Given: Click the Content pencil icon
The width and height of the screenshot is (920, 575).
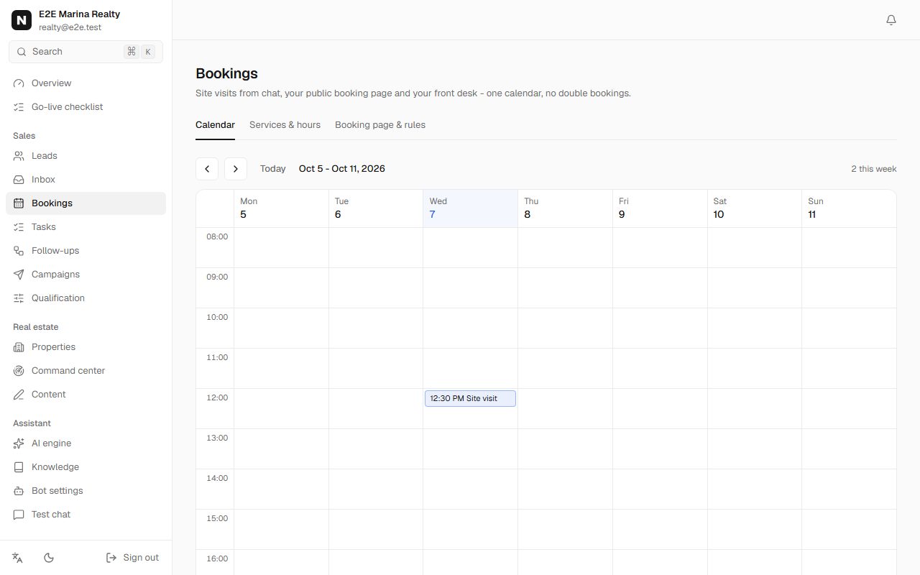Looking at the screenshot, I should 19,395.
